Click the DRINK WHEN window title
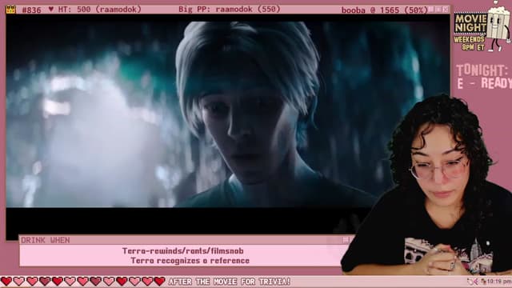This screenshot has height=288, width=512. [x=46, y=240]
